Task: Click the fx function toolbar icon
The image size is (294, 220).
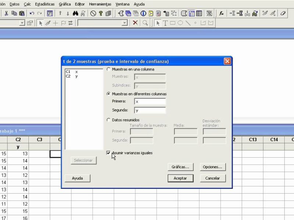Action: click(221, 13)
